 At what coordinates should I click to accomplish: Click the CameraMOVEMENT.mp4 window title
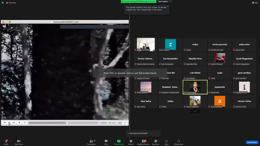[x=66, y=22]
